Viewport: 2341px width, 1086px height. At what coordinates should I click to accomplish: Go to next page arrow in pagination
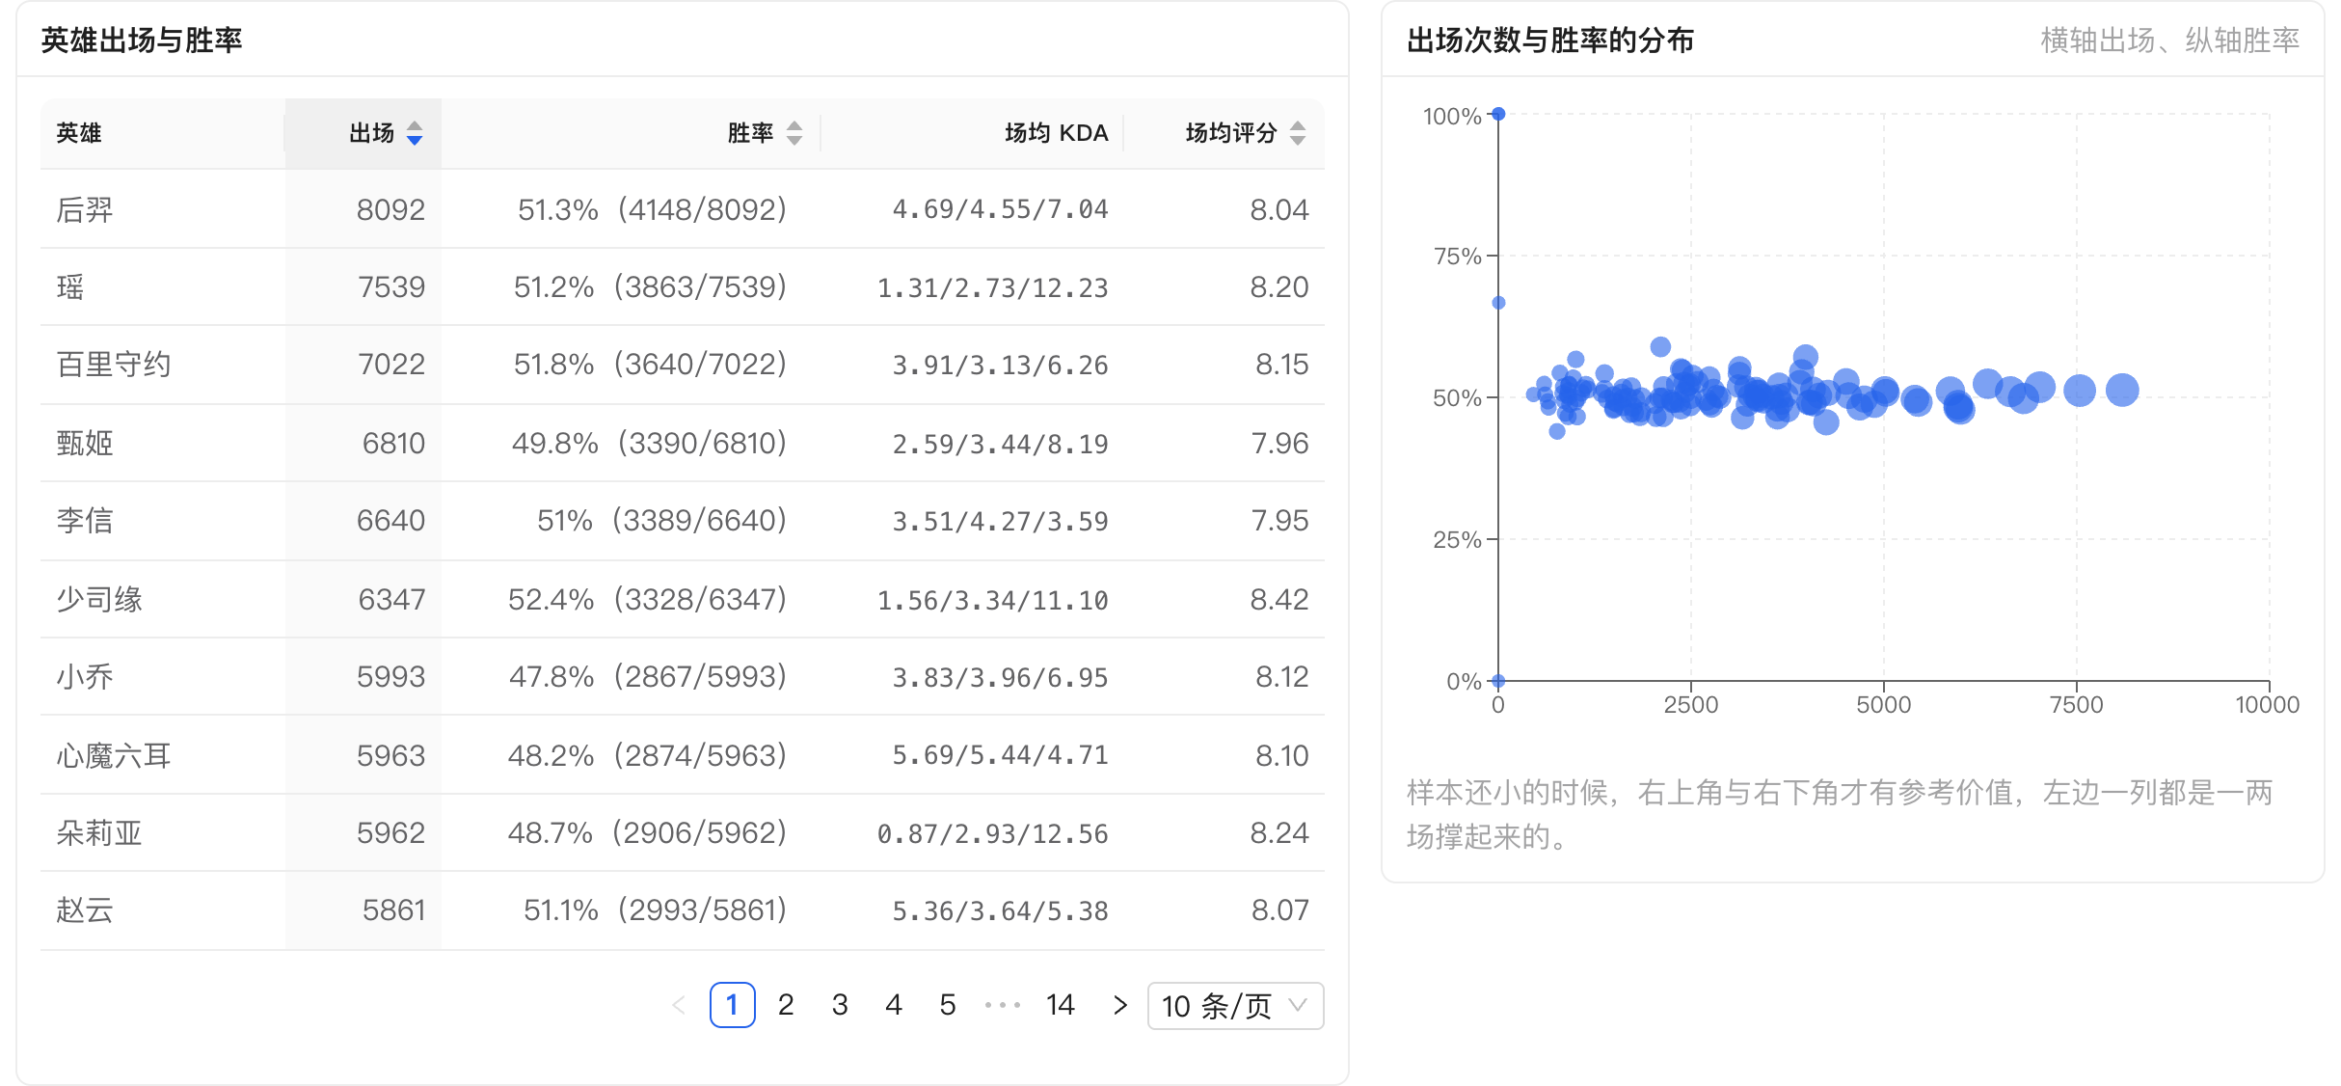1119,1006
